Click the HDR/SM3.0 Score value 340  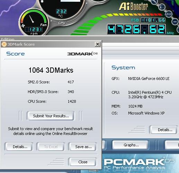tap(71, 92)
